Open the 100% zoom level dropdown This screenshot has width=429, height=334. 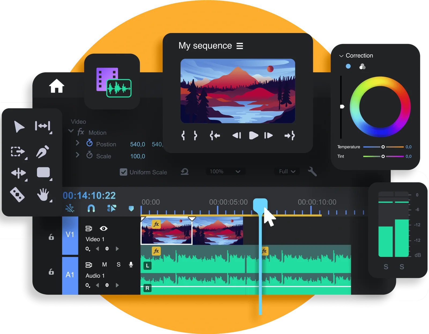[x=225, y=171]
